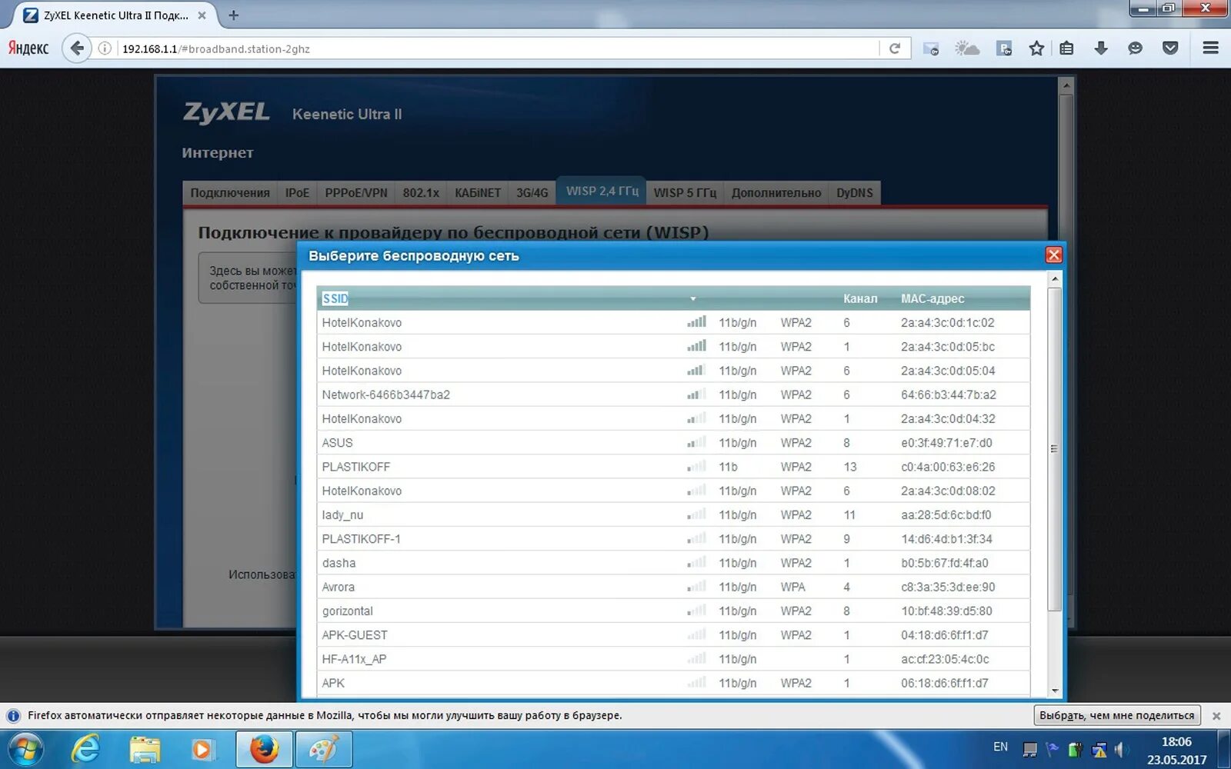This screenshot has width=1231, height=769.
Task: Sort by the Канал column header
Action: [x=860, y=299]
